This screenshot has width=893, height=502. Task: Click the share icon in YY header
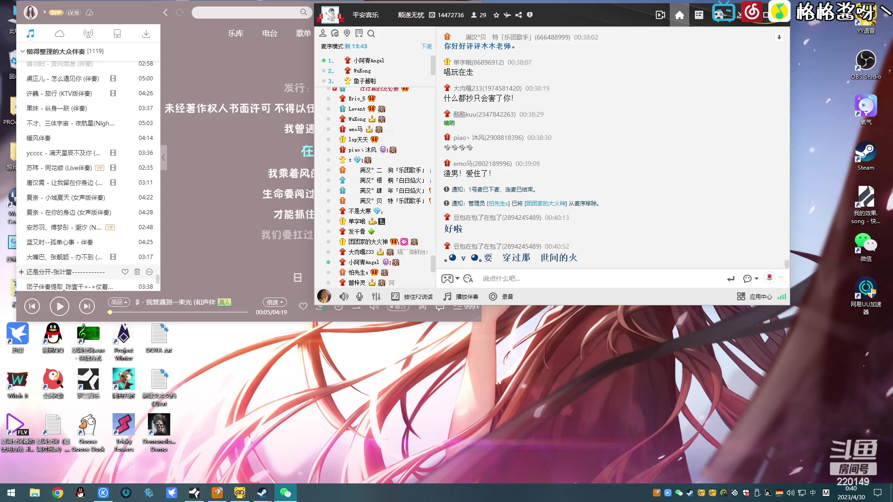click(519, 15)
